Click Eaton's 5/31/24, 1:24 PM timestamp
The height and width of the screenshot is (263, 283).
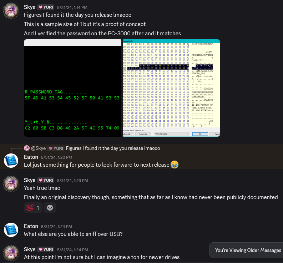(56, 227)
